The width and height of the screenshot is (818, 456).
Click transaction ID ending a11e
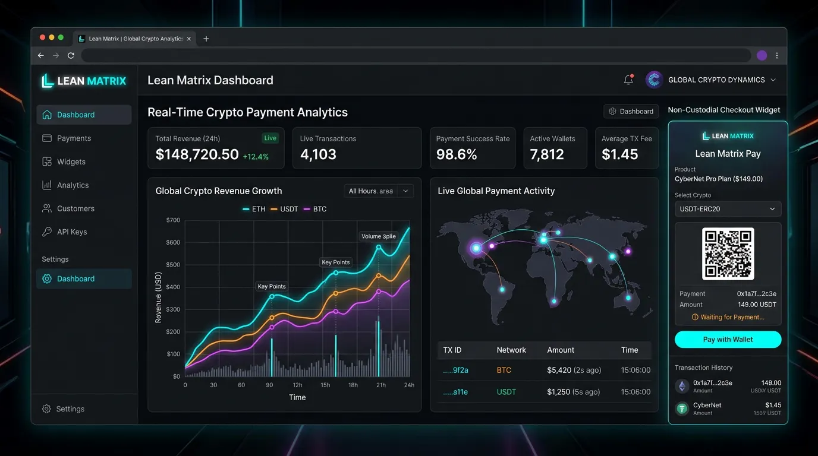pyautogui.click(x=456, y=392)
